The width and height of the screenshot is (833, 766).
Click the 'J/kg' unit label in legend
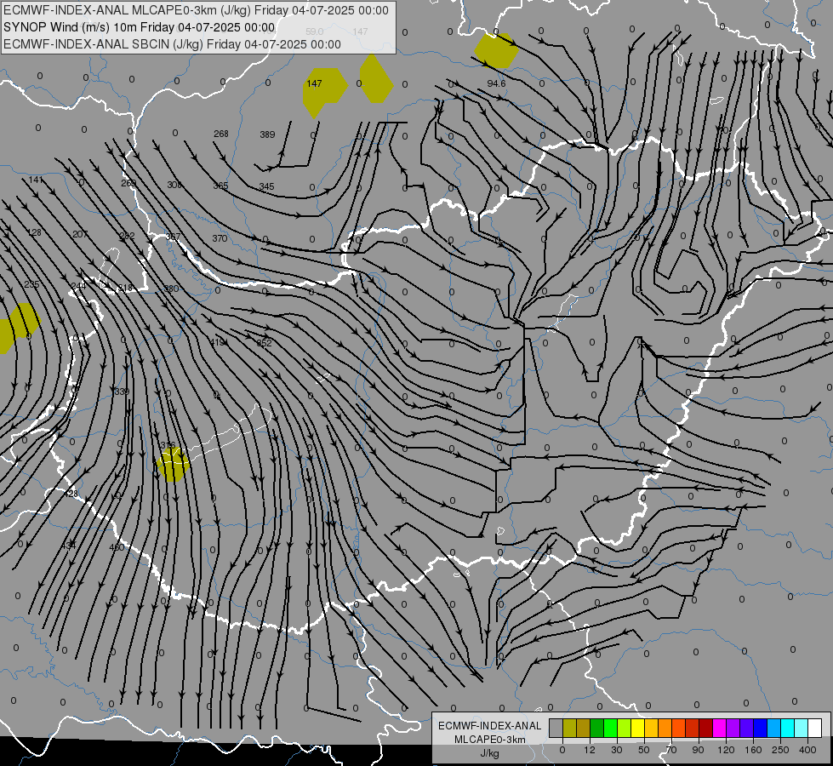pyautogui.click(x=490, y=753)
